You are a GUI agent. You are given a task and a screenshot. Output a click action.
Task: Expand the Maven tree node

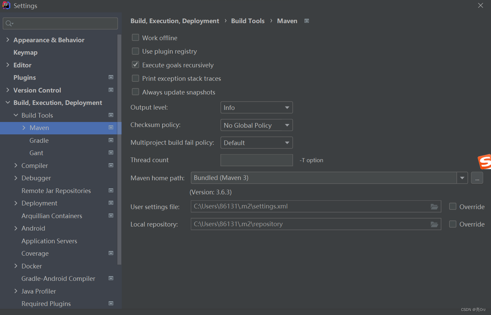coord(24,128)
